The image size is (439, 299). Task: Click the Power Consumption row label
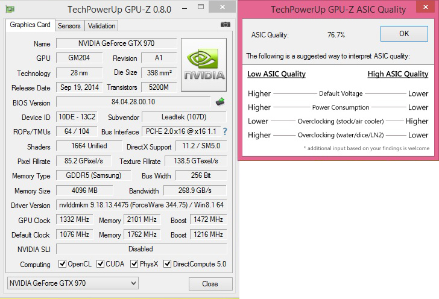[341, 107]
